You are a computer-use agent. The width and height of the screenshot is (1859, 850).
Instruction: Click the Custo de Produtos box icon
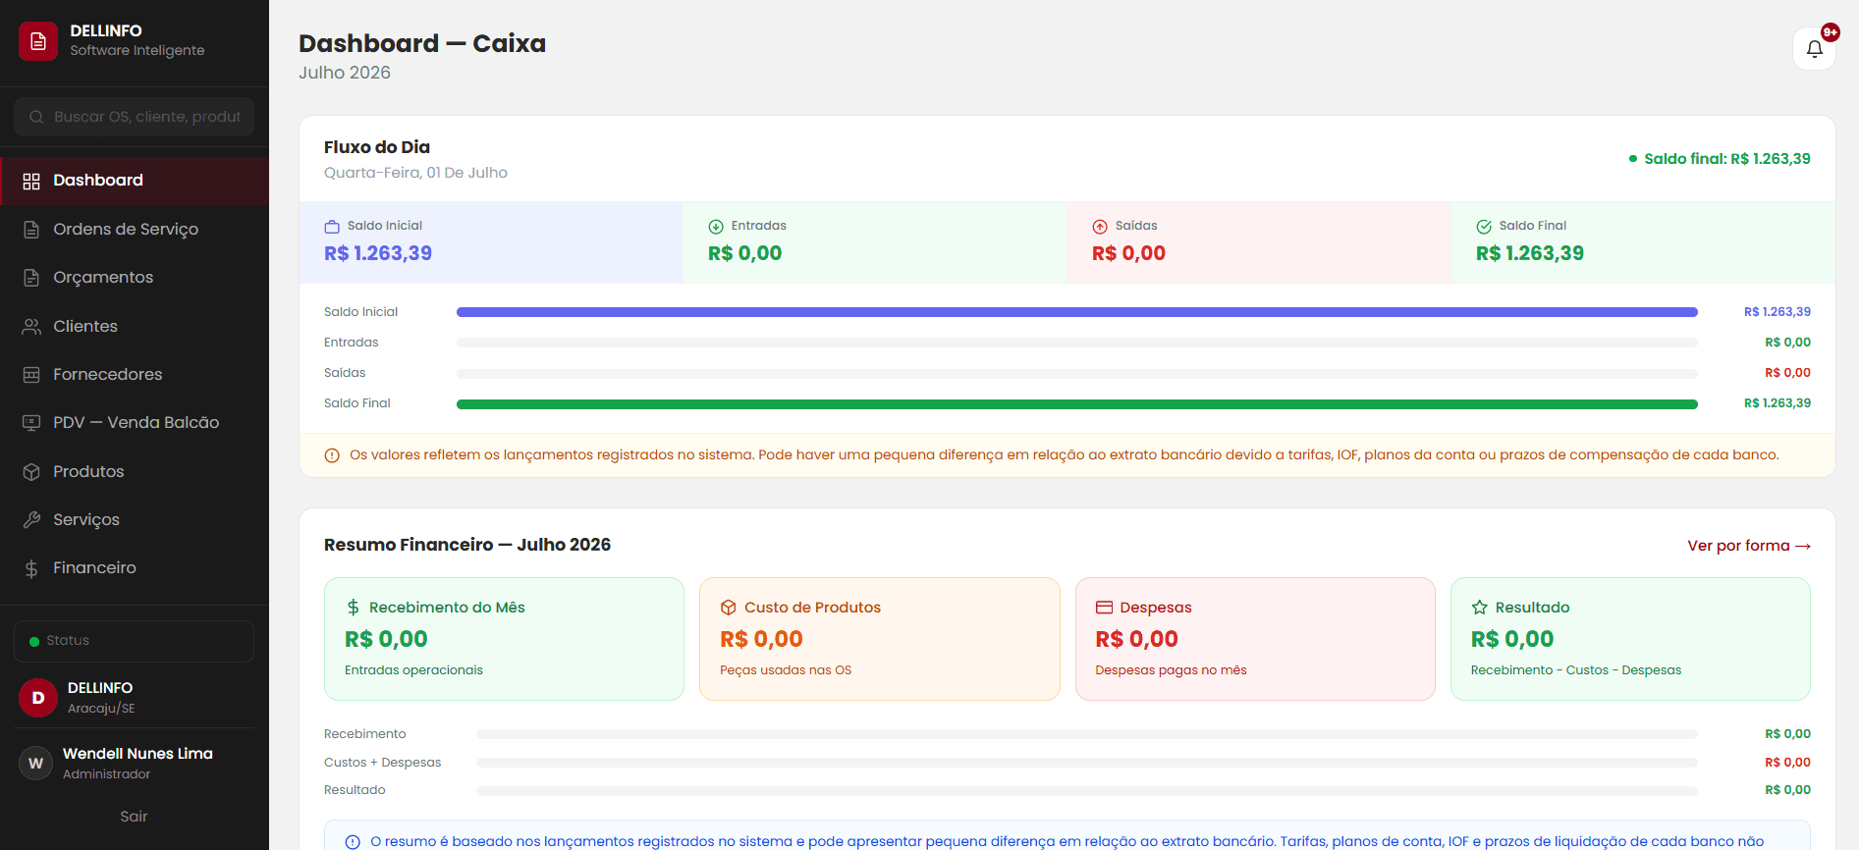[728, 608]
